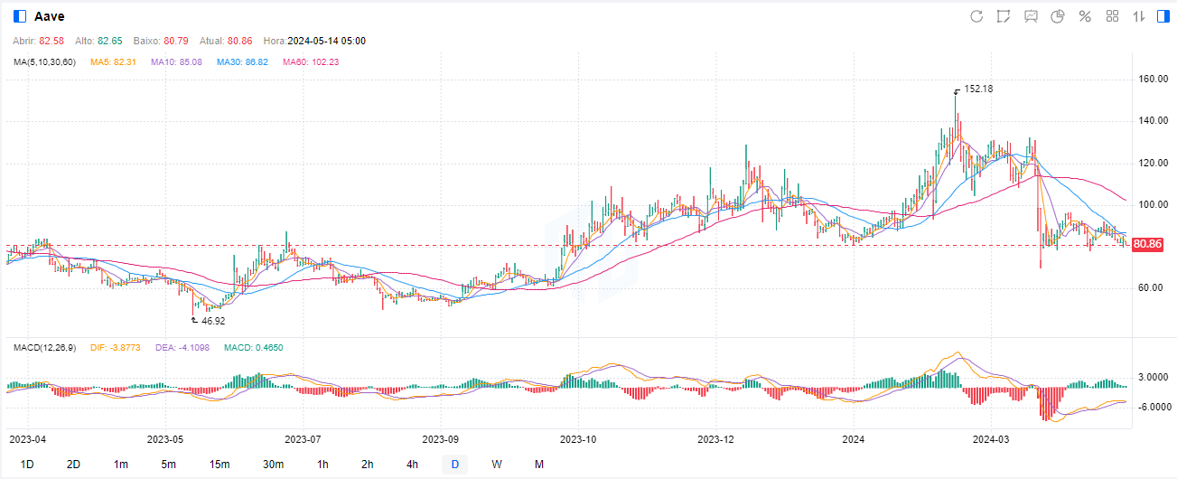This screenshot has height=479, width=1177.
Task: Click the 80.86 current price tag
Action: [x=1146, y=244]
